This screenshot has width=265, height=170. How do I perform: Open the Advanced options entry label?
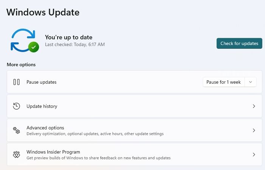[45, 128]
